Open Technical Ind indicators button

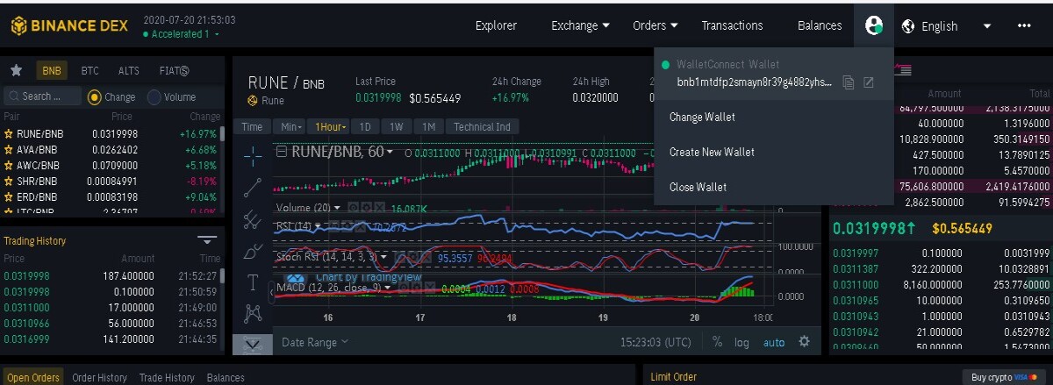coord(482,126)
